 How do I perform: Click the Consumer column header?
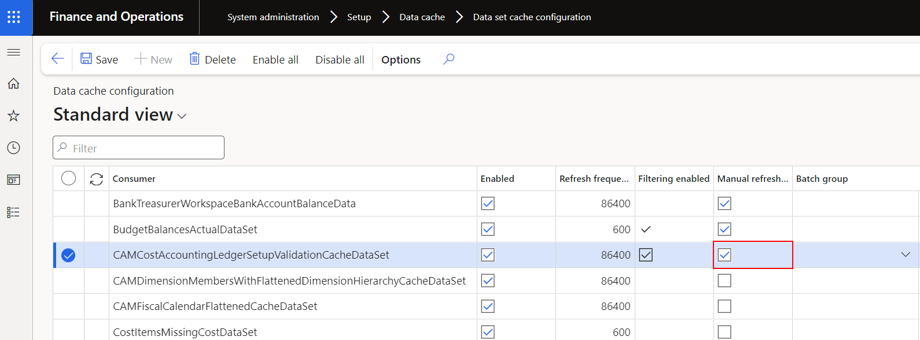pos(293,179)
